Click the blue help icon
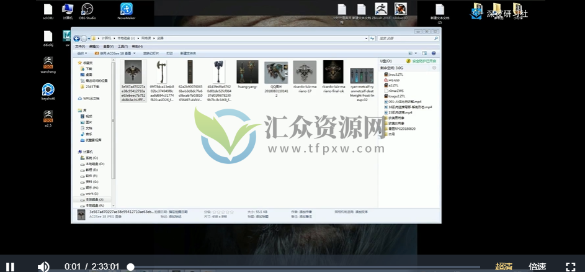 point(434,53)
